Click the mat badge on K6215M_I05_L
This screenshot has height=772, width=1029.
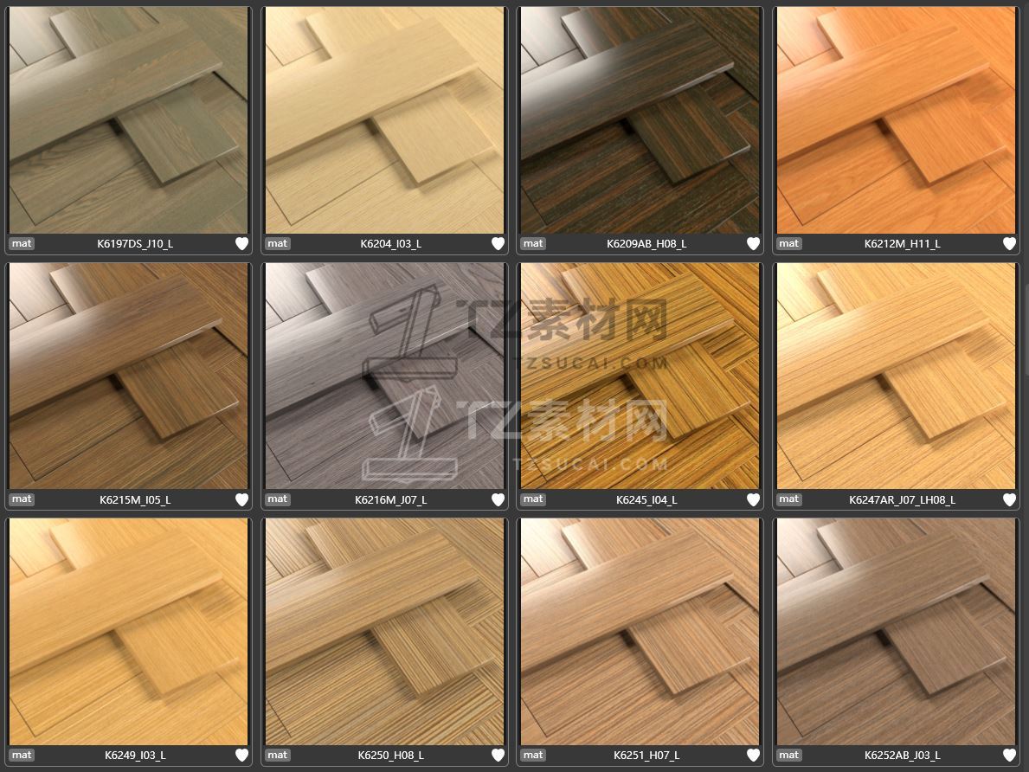tap(22, 499)
